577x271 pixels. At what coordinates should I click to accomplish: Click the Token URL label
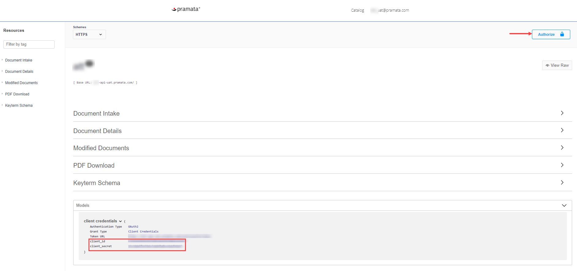[97, 236]
